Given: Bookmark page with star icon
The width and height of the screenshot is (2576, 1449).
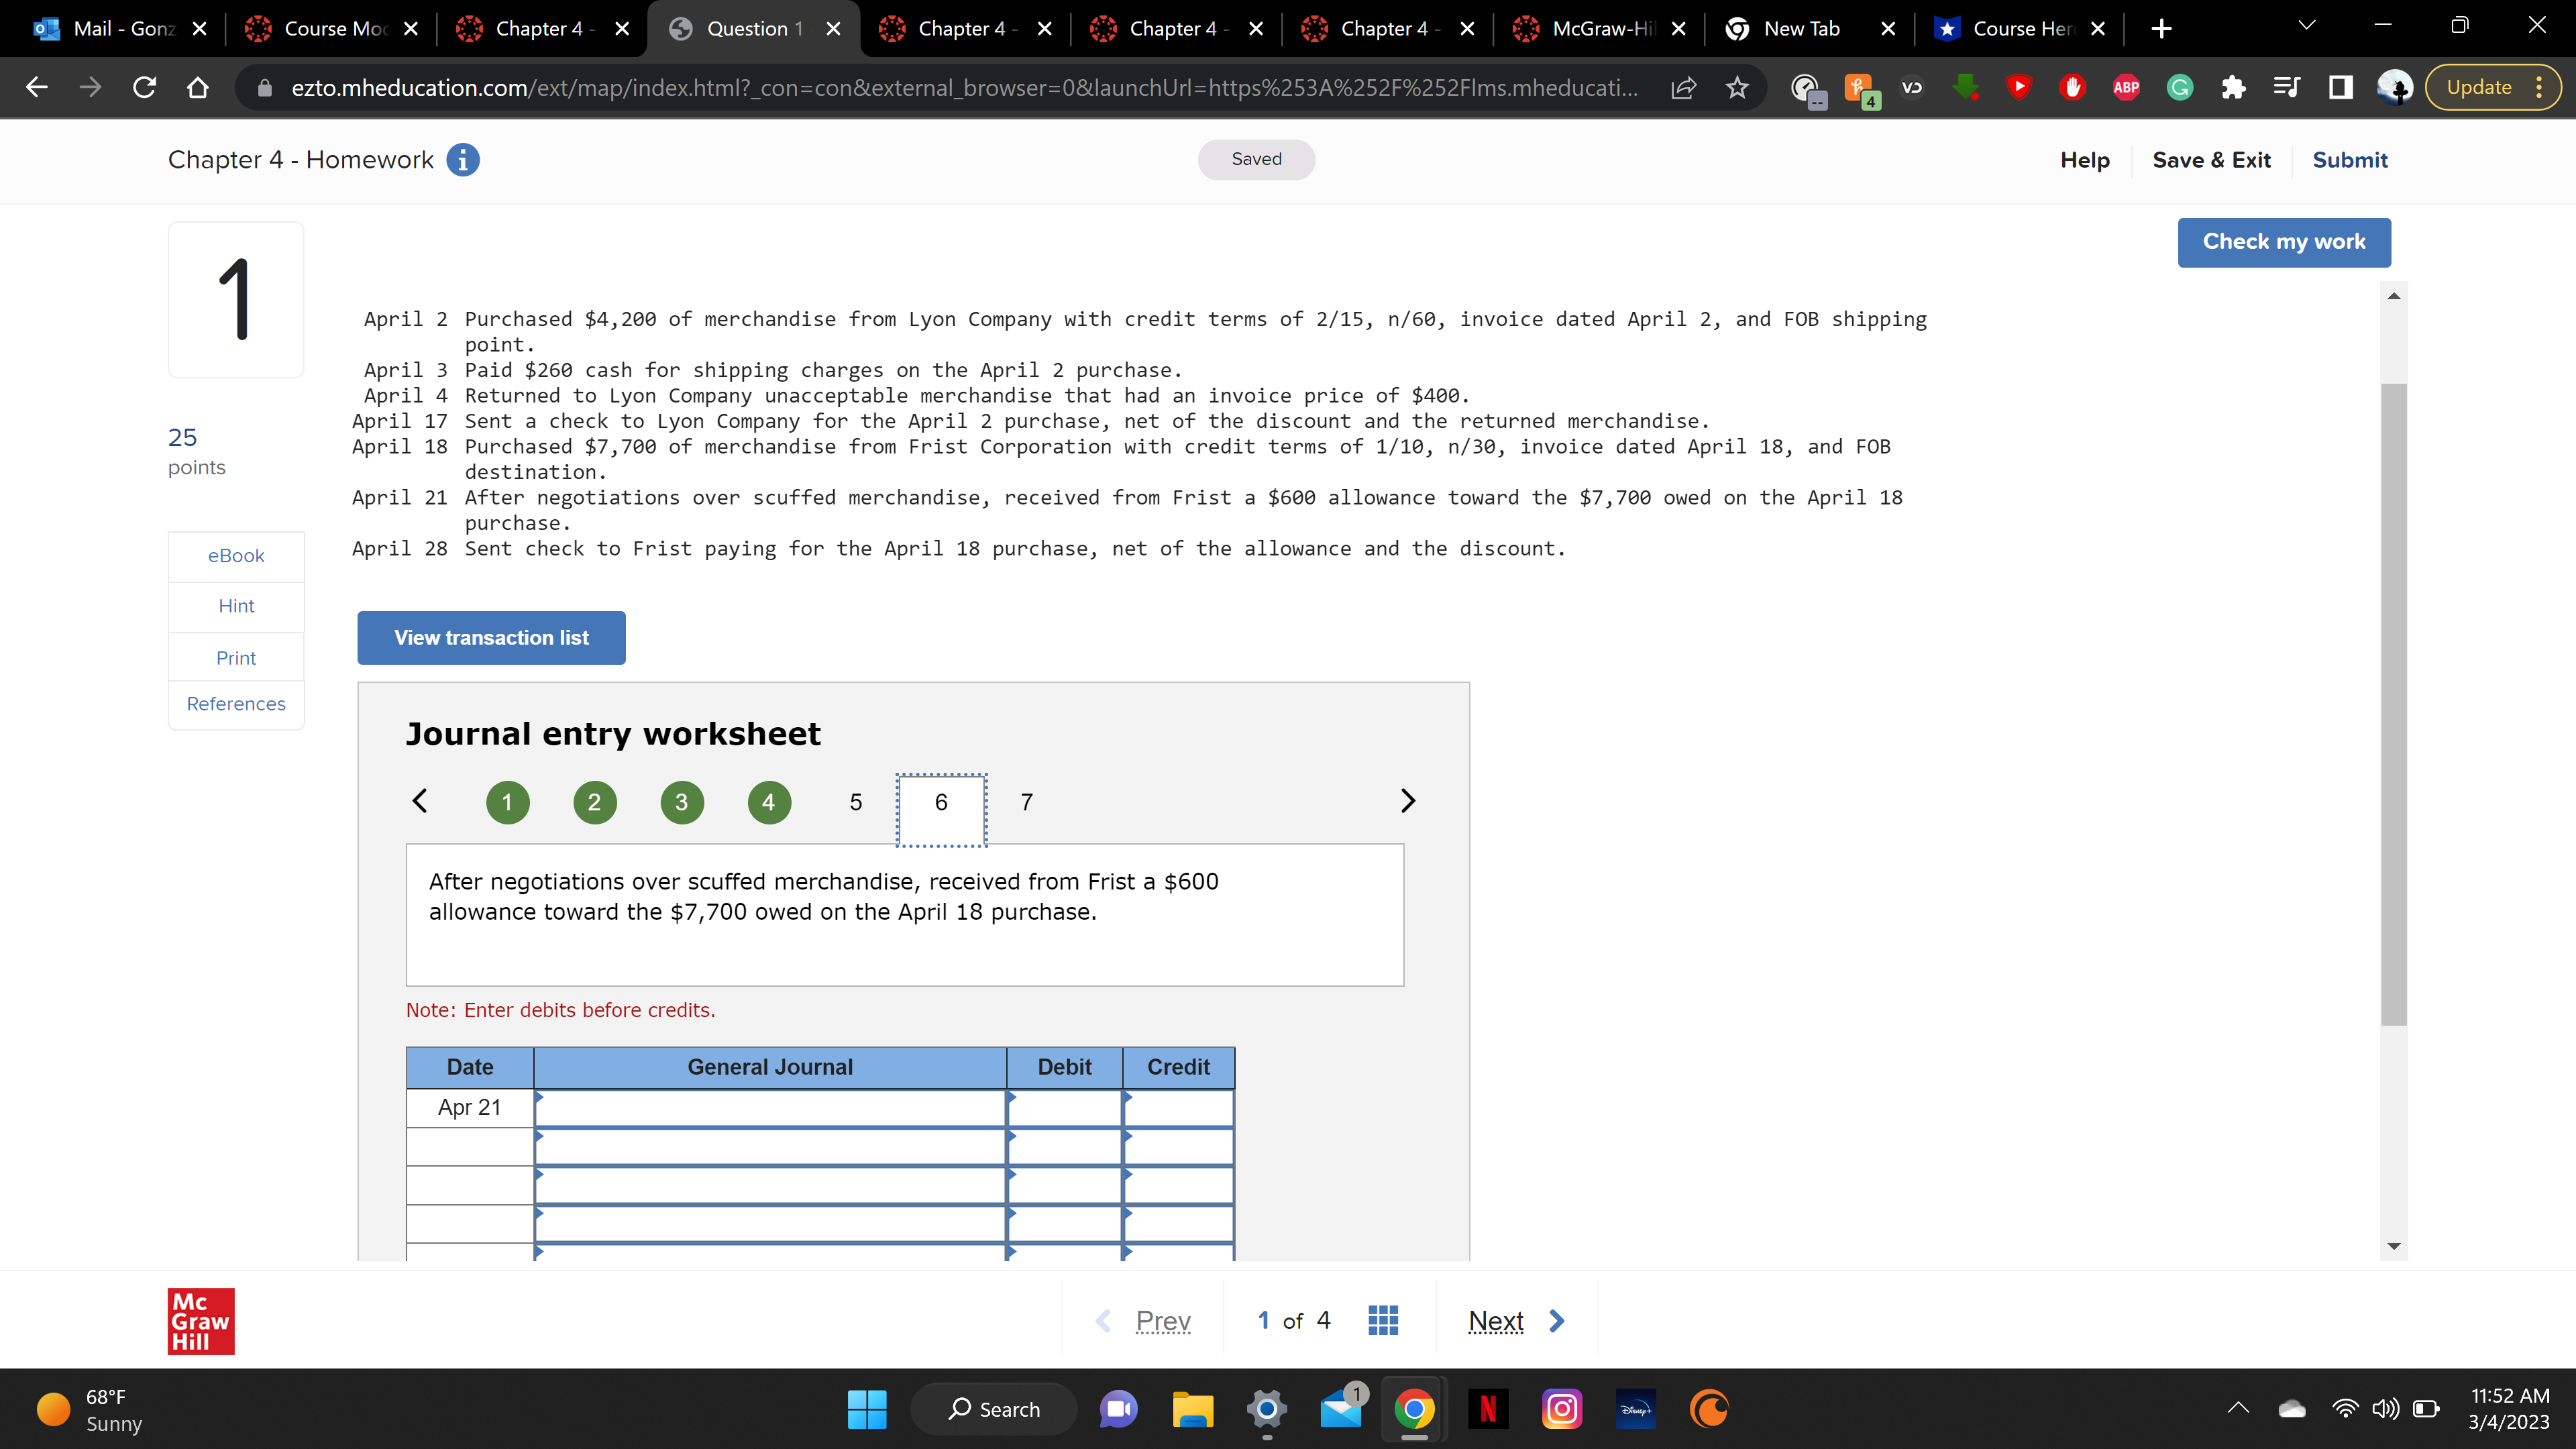Looking at the screenshot, I should point(1737,88).
